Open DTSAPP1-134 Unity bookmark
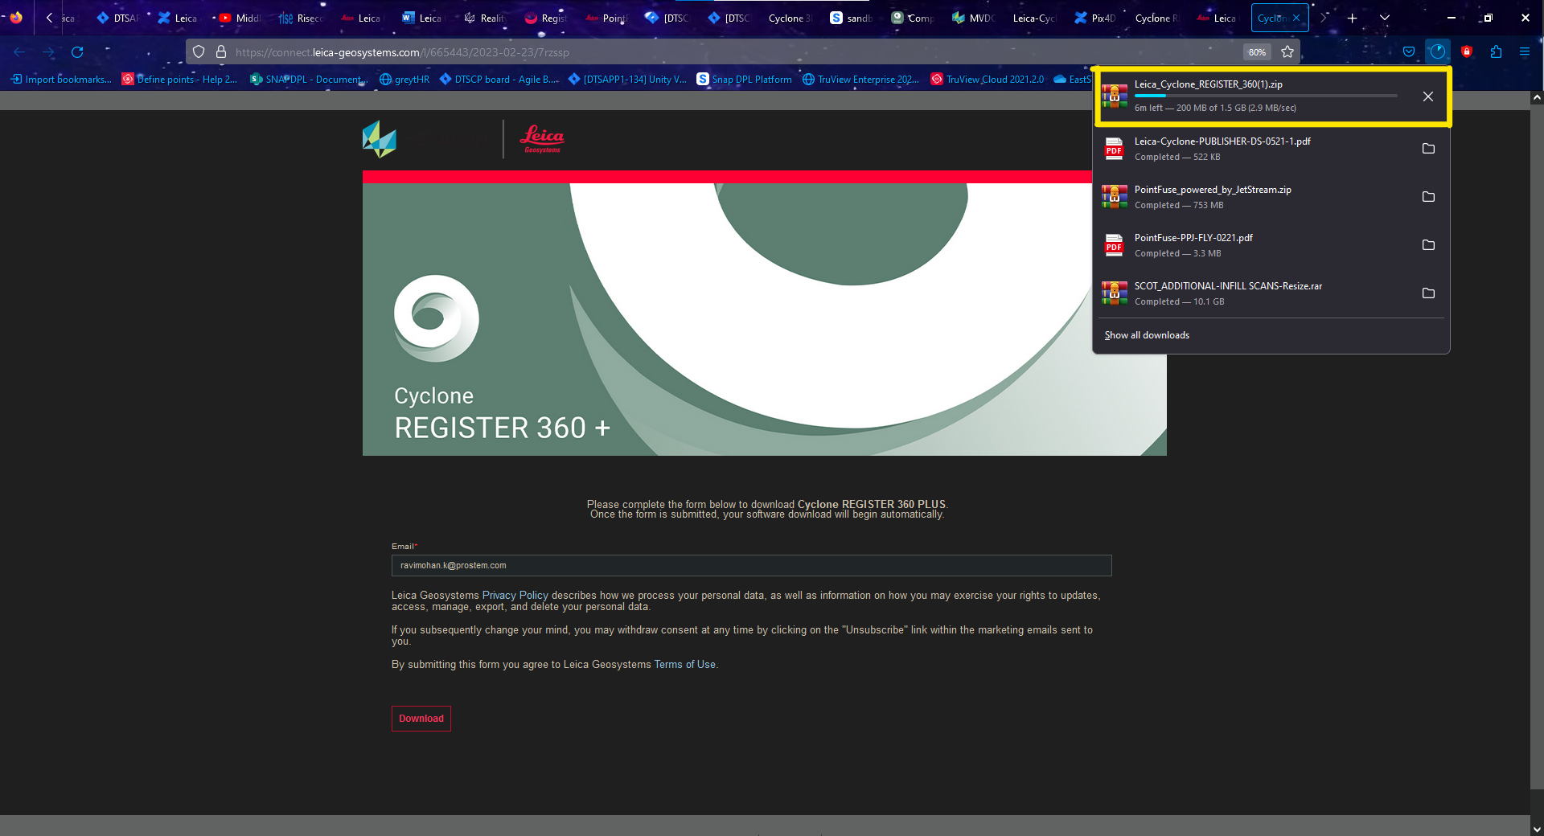1544x836 pixels. (x=627, y=79)
